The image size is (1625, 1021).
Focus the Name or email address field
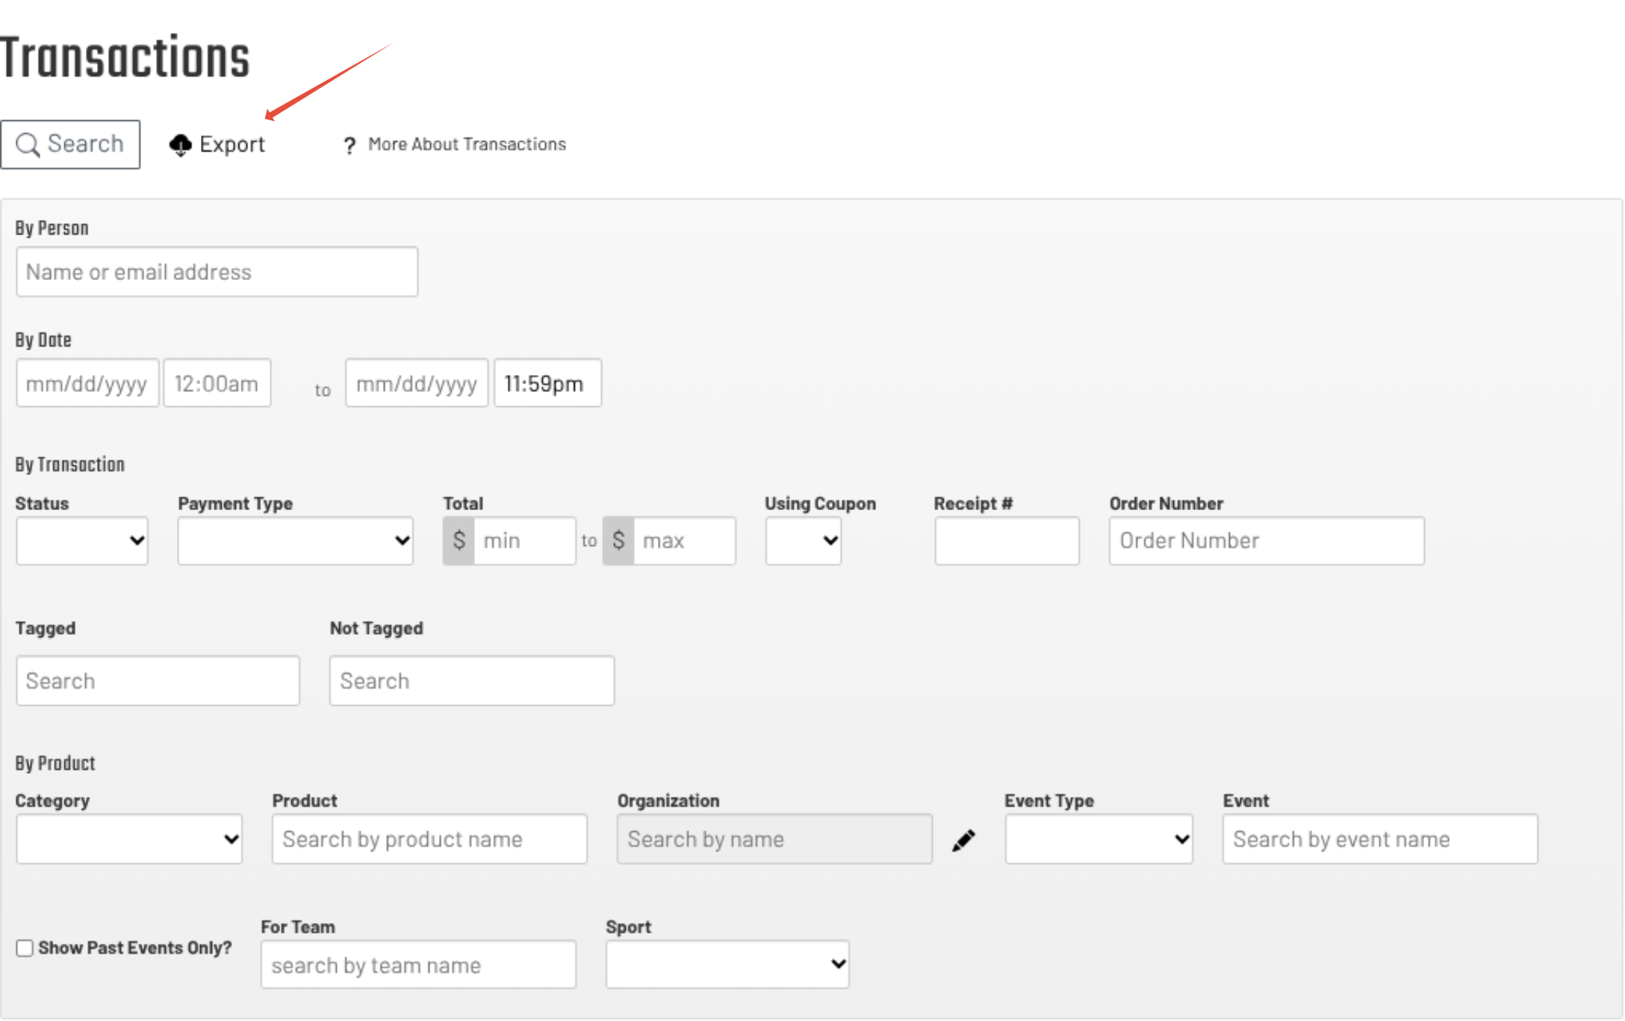(x=217, y=272)
